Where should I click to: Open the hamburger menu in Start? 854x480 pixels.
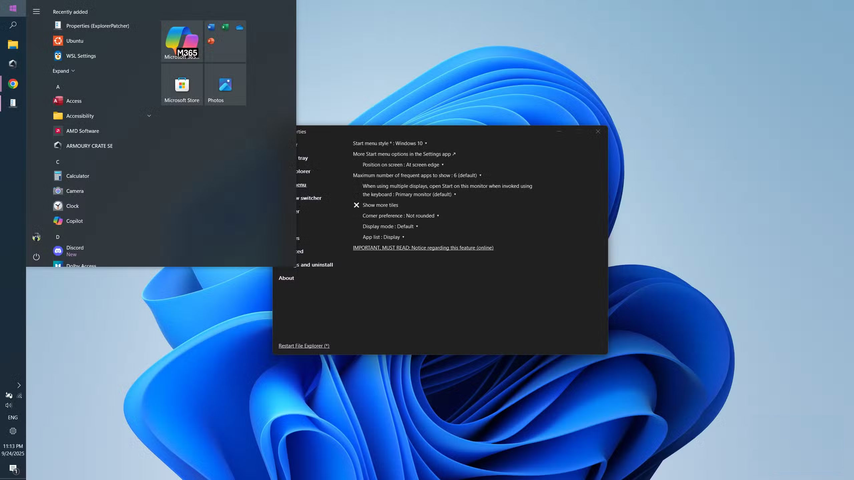coord(36,12)
